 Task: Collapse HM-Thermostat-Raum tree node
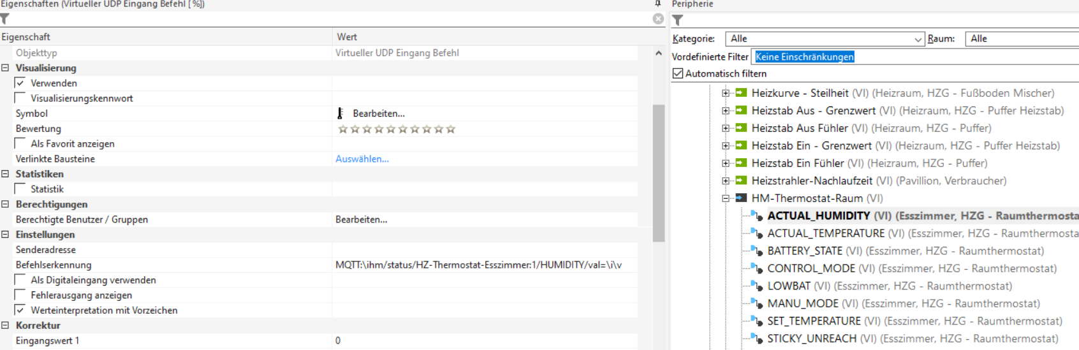pos(726,198)
